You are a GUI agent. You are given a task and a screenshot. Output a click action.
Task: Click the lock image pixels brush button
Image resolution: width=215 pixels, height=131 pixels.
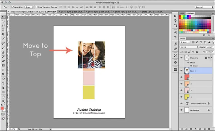click(x=189, y=52)
